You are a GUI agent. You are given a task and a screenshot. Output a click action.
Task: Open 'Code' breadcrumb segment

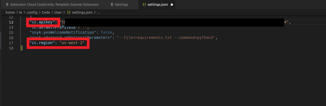[46, 13]
